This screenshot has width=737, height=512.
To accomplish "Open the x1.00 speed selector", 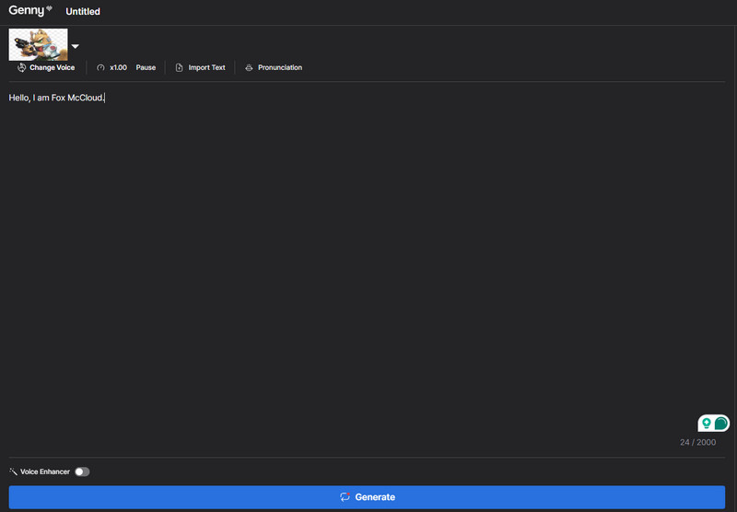I will (118, 67).
